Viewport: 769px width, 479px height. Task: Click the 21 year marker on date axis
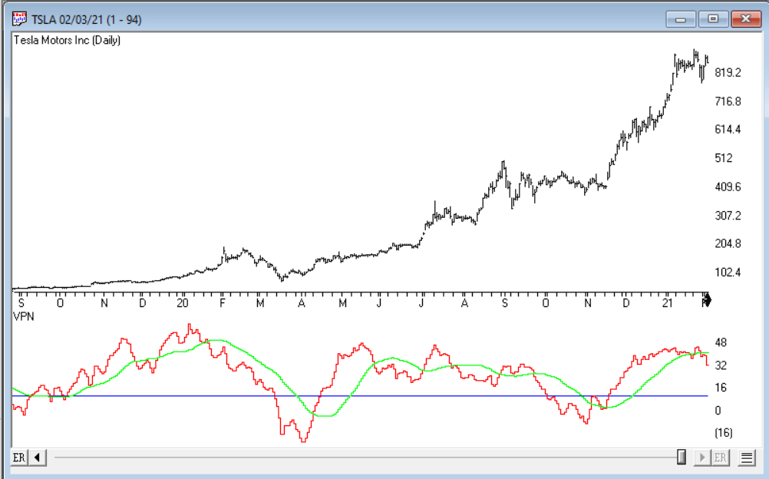(x=668, y=302)
